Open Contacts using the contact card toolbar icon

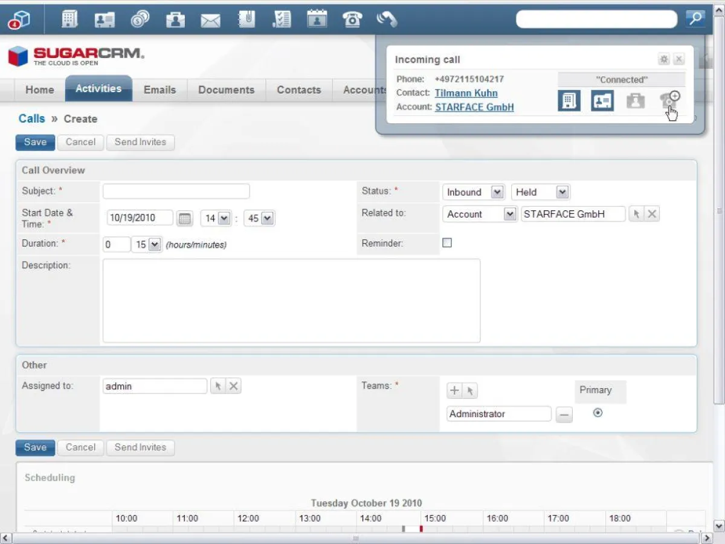(x=105, y=19)
